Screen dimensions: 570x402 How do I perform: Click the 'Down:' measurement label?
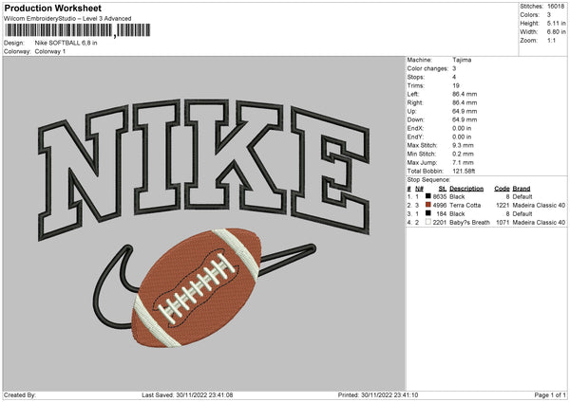(x=415, y=119)
